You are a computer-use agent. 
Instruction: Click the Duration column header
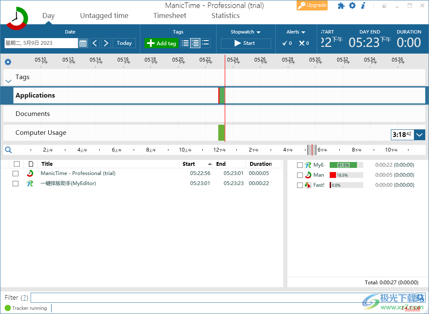pos(261,164)
